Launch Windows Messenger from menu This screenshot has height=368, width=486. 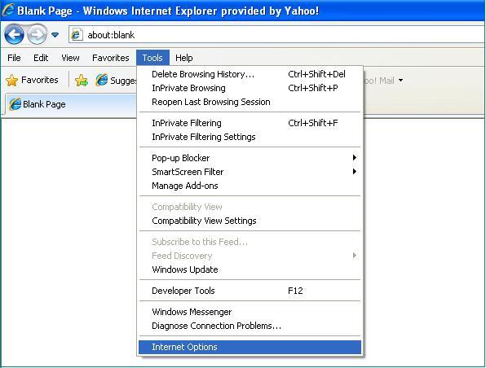tap(250, 312)
